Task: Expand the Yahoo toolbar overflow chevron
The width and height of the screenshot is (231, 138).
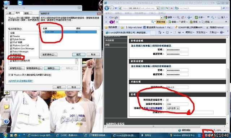Action: tap(226, 22)
